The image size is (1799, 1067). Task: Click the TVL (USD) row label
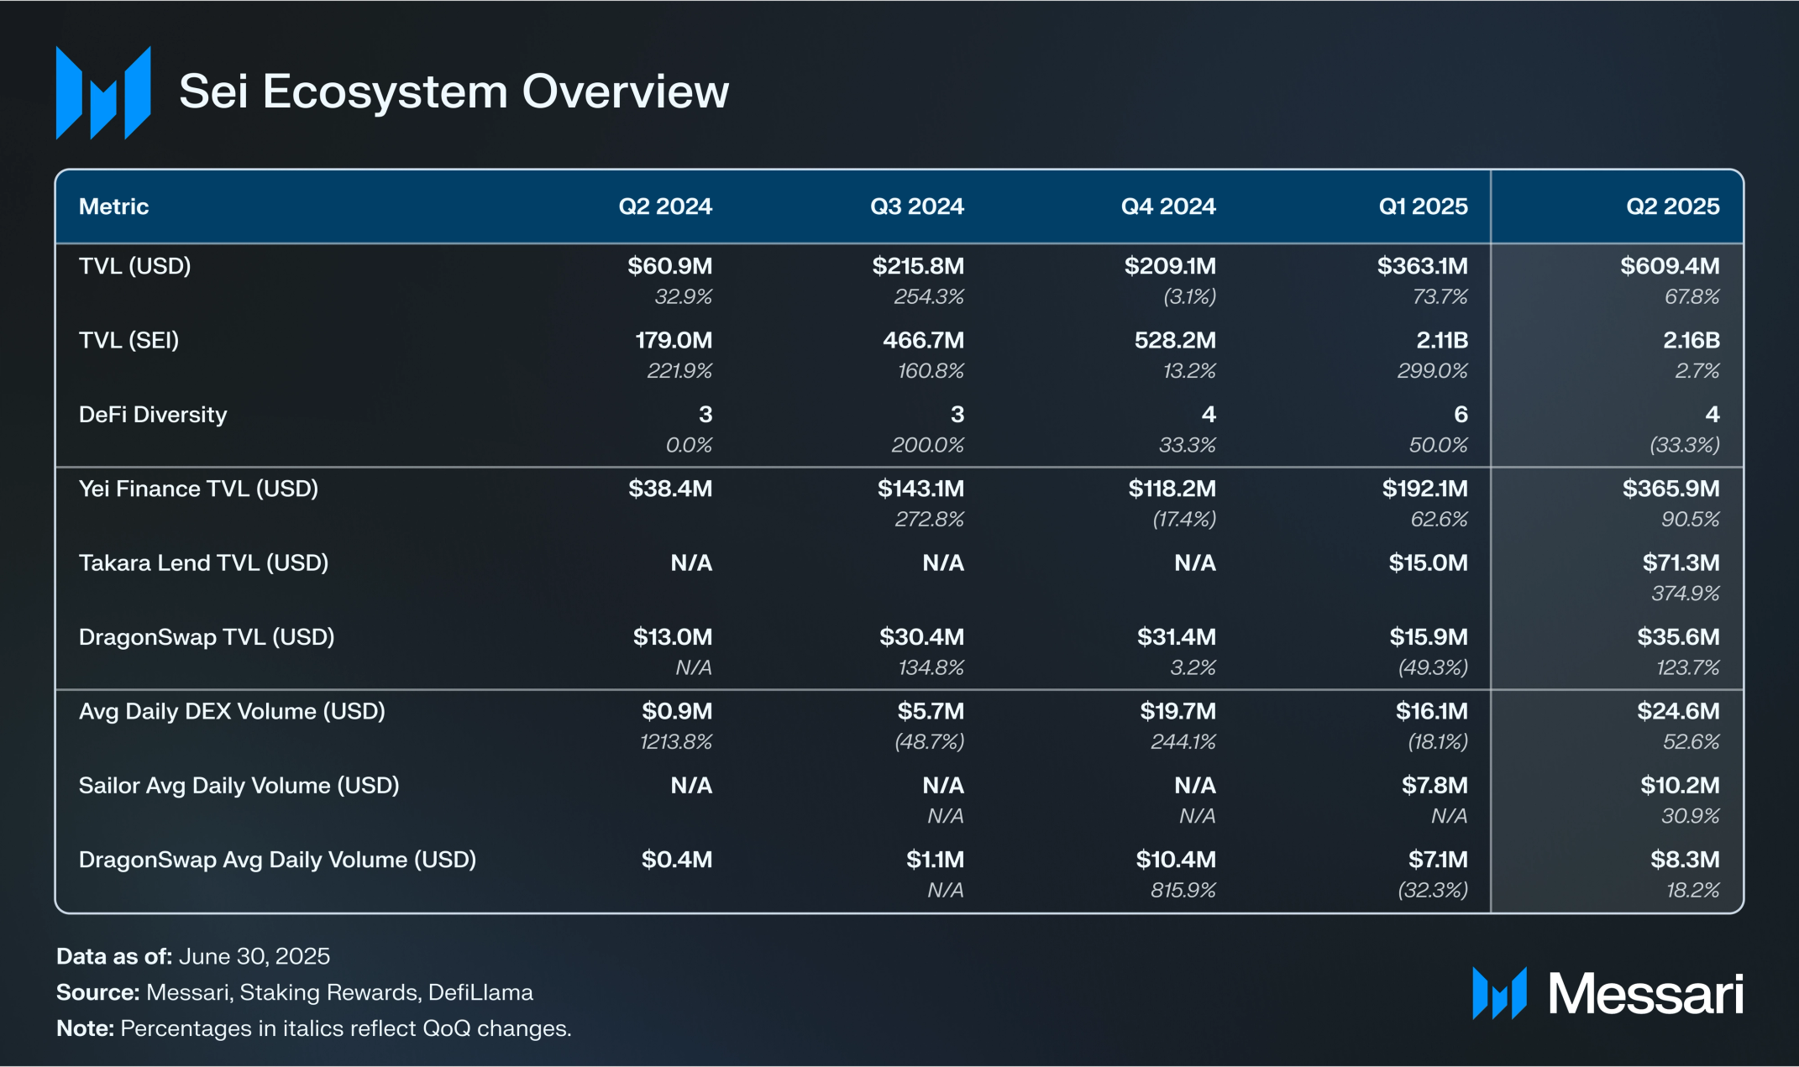pos(134,266)
